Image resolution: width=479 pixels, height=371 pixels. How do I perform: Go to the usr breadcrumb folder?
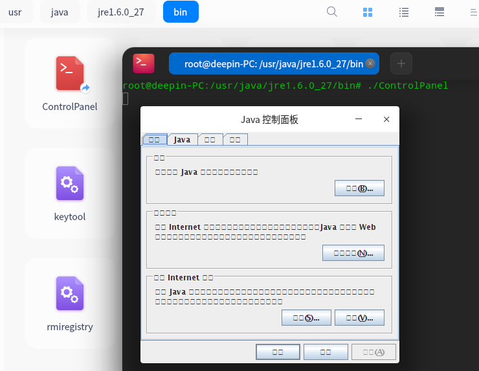15,12
